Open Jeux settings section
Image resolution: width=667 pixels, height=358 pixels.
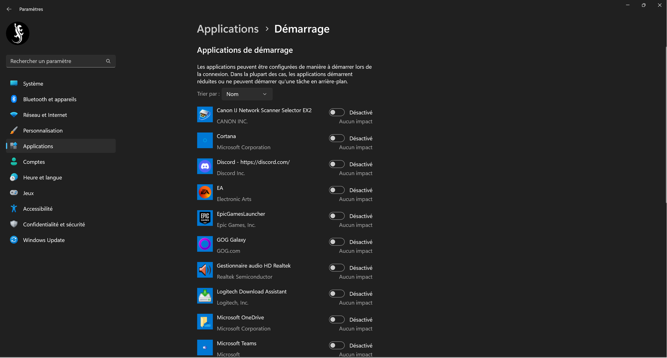coord(61,193)
